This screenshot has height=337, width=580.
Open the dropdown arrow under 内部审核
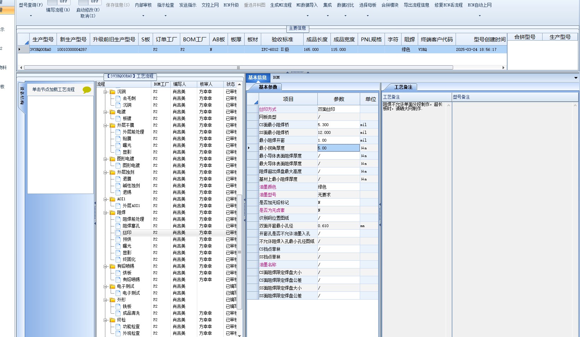point(143,16)
